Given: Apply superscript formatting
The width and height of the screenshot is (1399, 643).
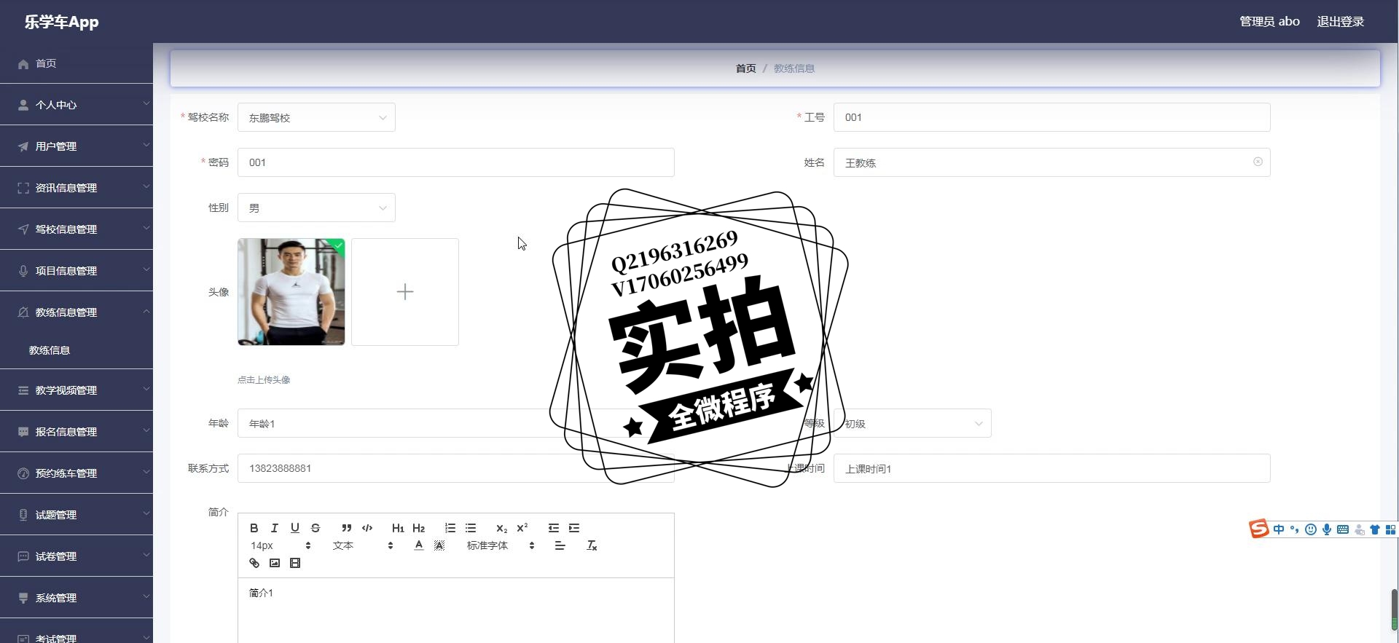Looking at the screenshot, I should [522, 528].
